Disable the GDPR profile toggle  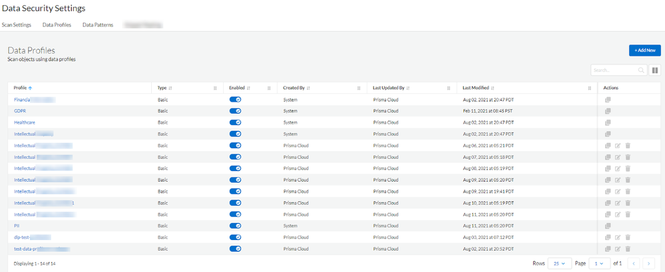235,111
